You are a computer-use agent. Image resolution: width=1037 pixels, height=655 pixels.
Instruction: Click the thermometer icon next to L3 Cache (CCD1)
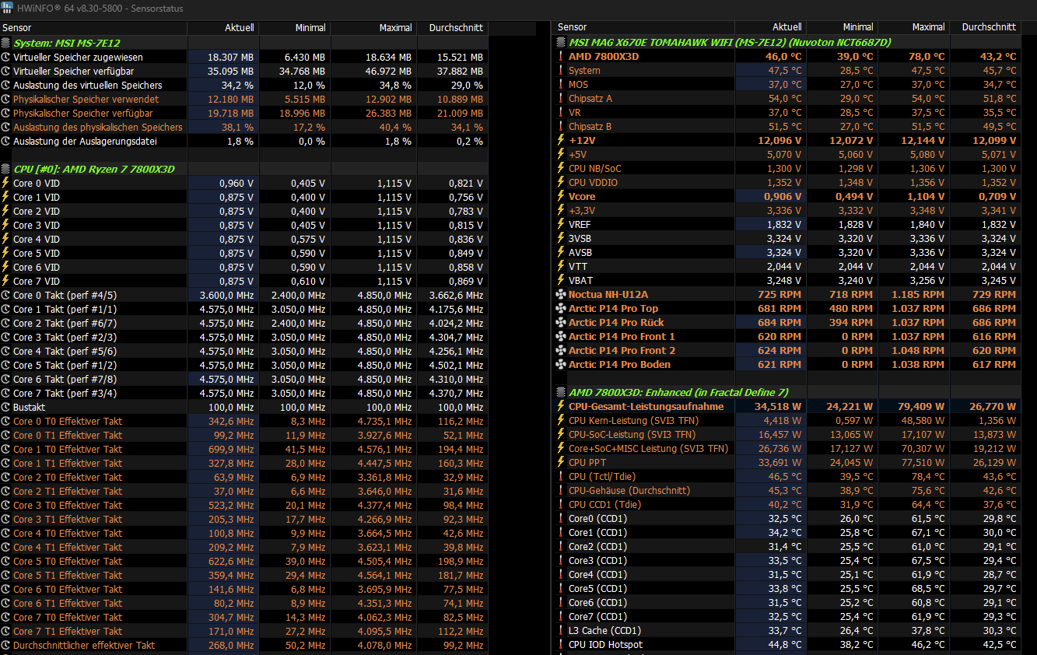[560, 631]
